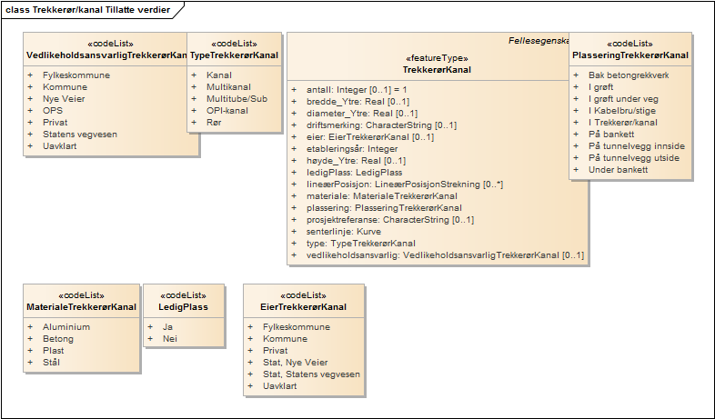
Task: Click the plus marker before 'OPS'
Action: coord(30,110)
